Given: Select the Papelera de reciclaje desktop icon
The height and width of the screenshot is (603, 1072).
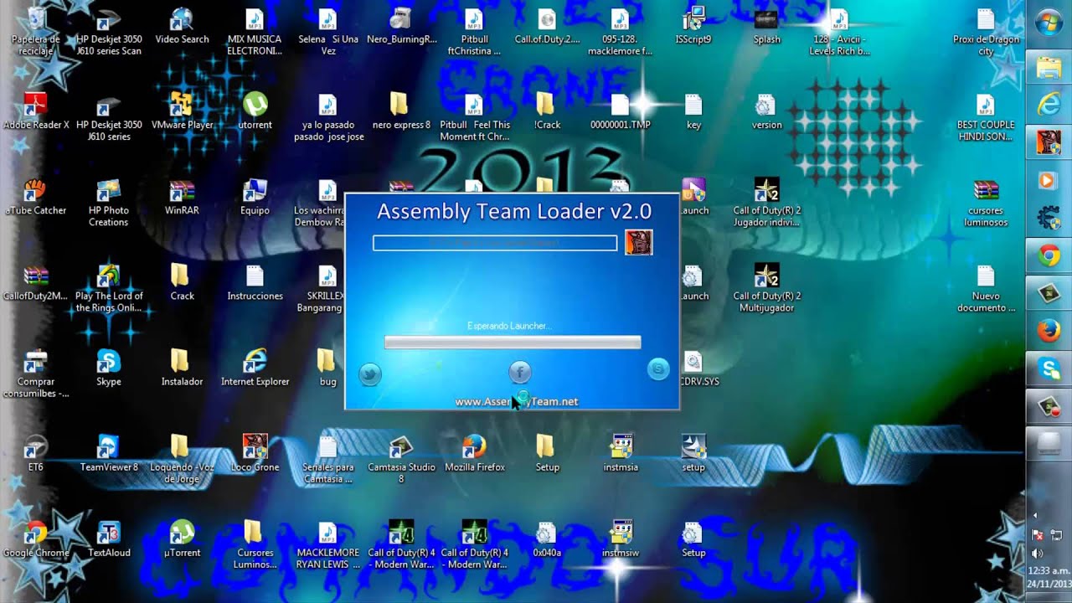Looking at the screenshot, I should [x=35, y=32].
